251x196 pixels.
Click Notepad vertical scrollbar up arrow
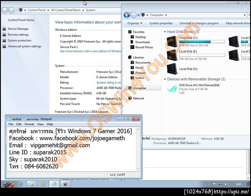click(x=138, y=129)
